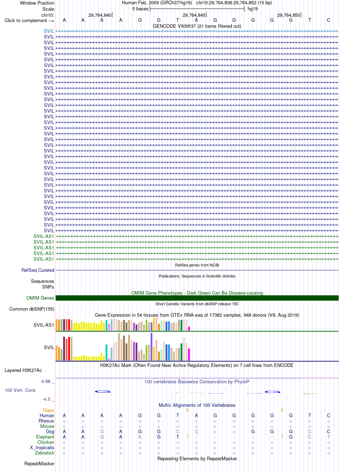The height and width of the screenshot is (472, 339).
Task: Click base C in the complement sequence row
Action: (328, 20)
